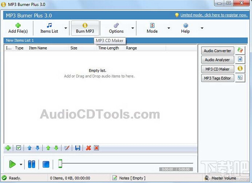The width and height of the screenshot is (252, 183).
Task: Click the MP3 CD Maker disc icon
Action: 240,69
